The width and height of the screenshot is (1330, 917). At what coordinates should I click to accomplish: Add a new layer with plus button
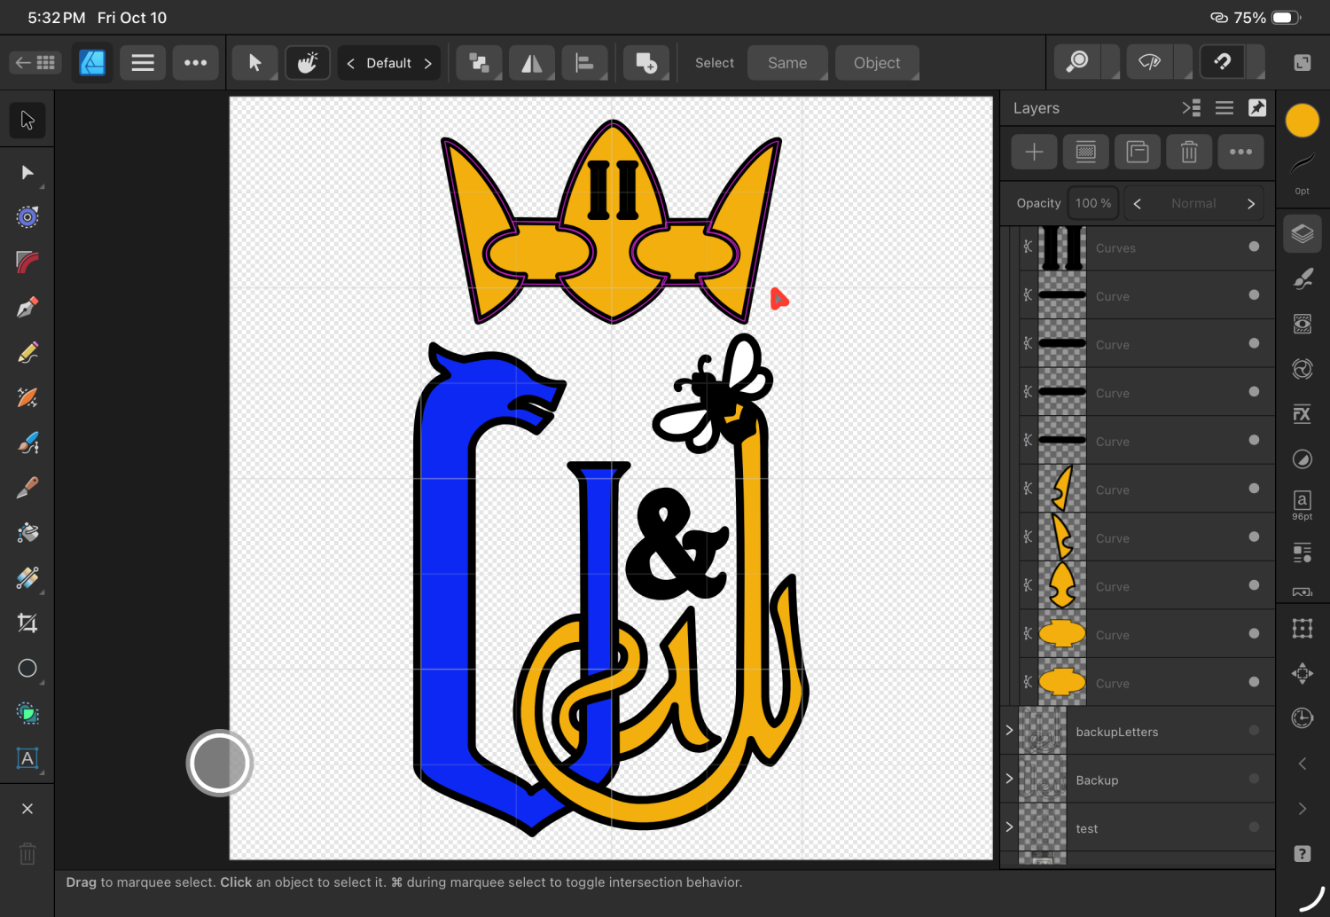1034,153
